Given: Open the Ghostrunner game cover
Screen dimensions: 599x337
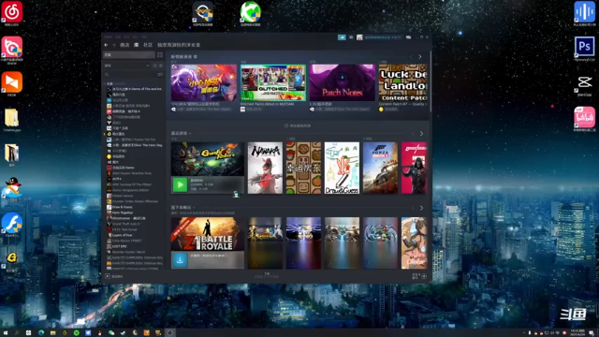Looking at the screenshot, I should click(414, 168).
